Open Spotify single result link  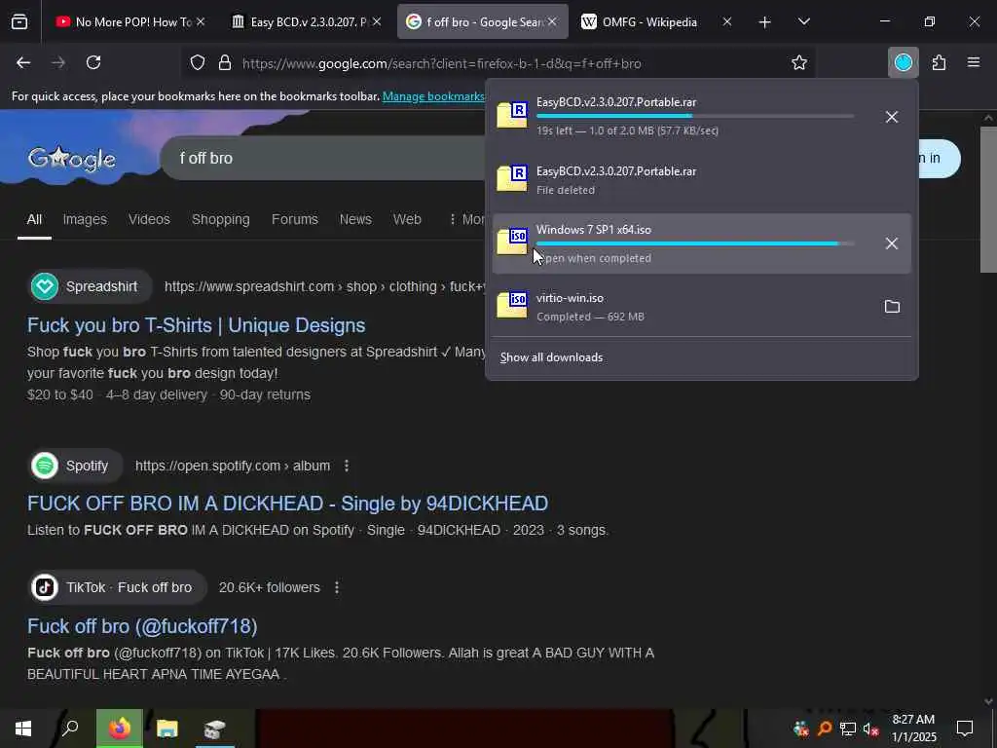[x=287, y=504]
